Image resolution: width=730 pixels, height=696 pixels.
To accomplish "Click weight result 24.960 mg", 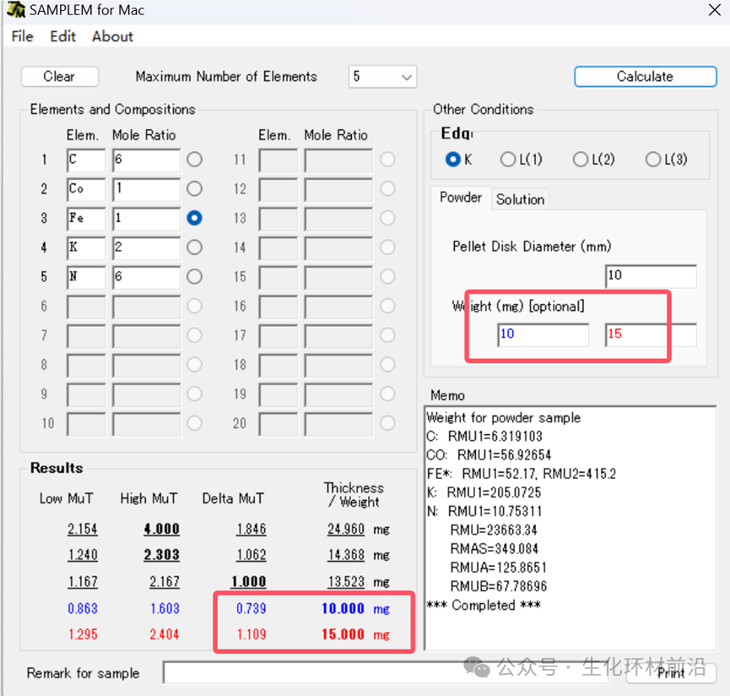I will pyautogui.click(x=359, y=529).
